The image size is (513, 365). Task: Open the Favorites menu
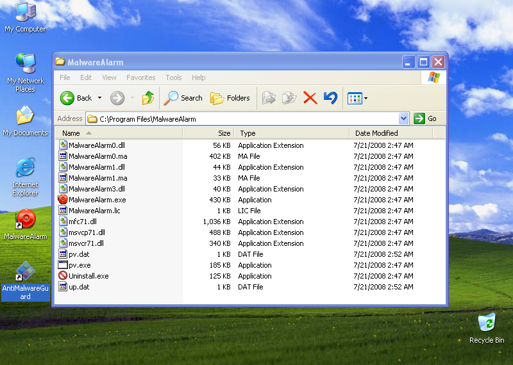[140, 77]
